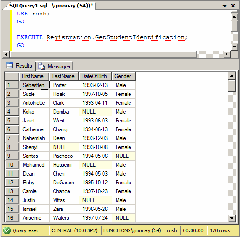This screenshot has height=237, width=240.
Task: Click the query editor scroll-up arrow
Action: coord(234,17)
